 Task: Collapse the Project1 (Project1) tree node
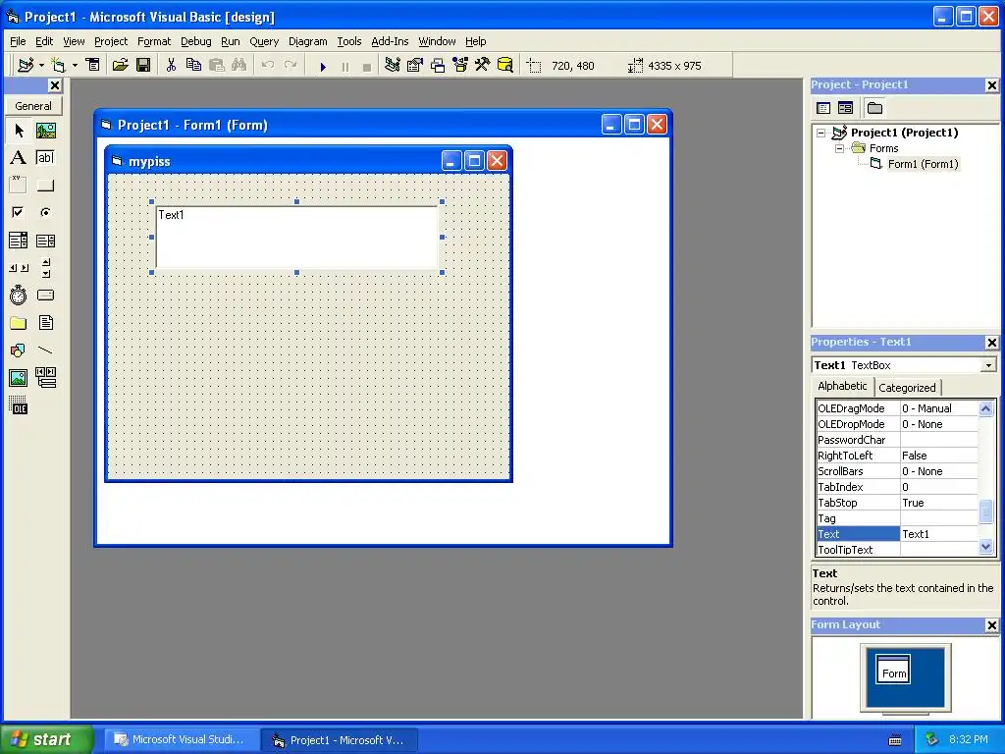click(821, 133)
